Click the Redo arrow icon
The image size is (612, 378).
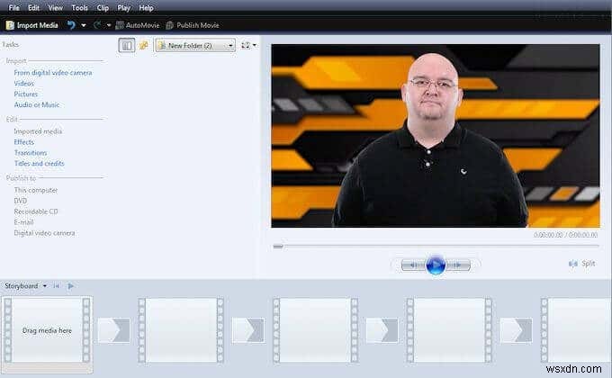click(x=97, y=25)
